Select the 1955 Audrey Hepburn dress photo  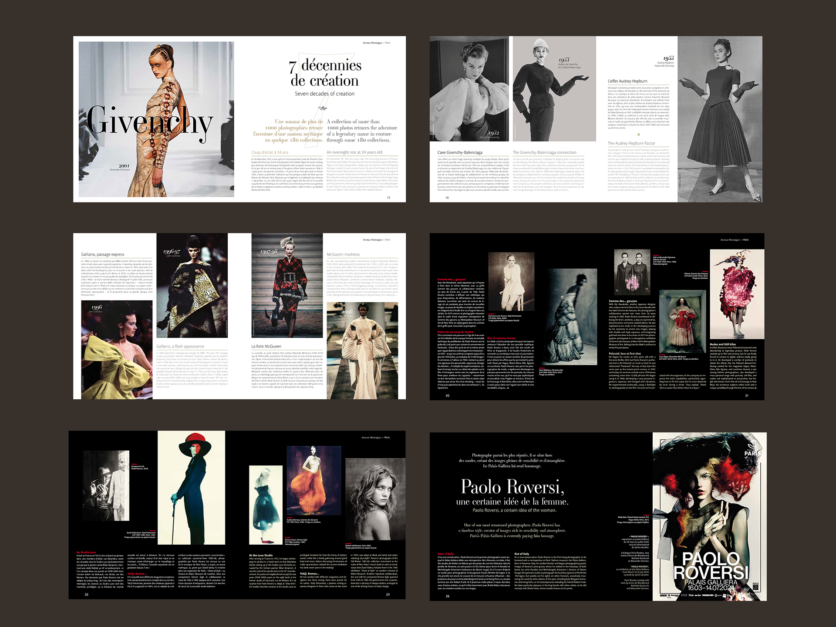[x=720, y=119]
